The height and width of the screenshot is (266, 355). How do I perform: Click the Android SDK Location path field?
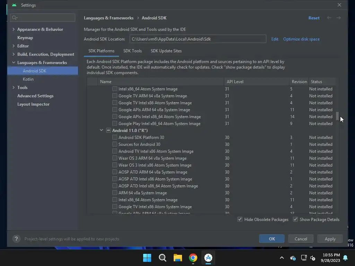pyautogui.click(x=198, y=39)
